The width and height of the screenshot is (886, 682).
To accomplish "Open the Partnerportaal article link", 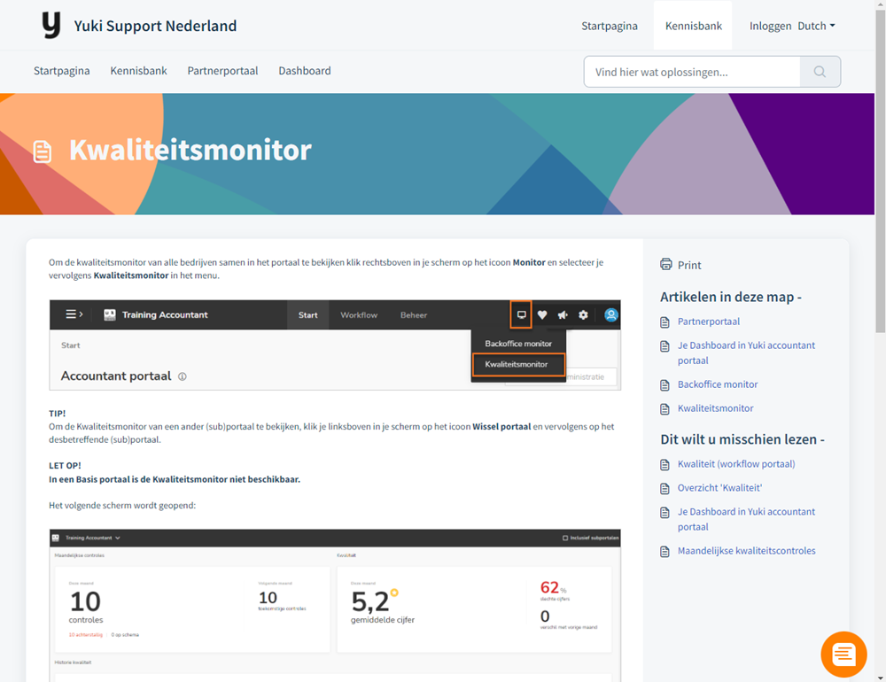I will pos(709,322).
